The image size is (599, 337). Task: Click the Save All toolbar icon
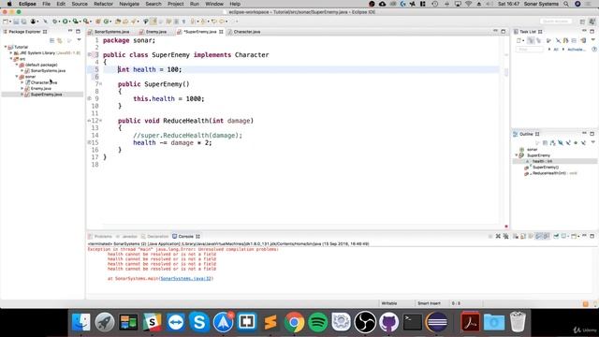[24, 22]
